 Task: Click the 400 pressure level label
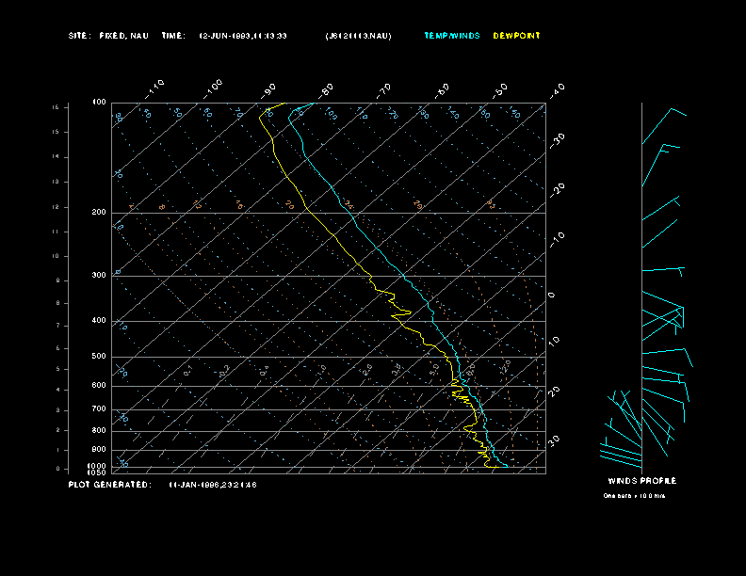[x=99, y=320]
